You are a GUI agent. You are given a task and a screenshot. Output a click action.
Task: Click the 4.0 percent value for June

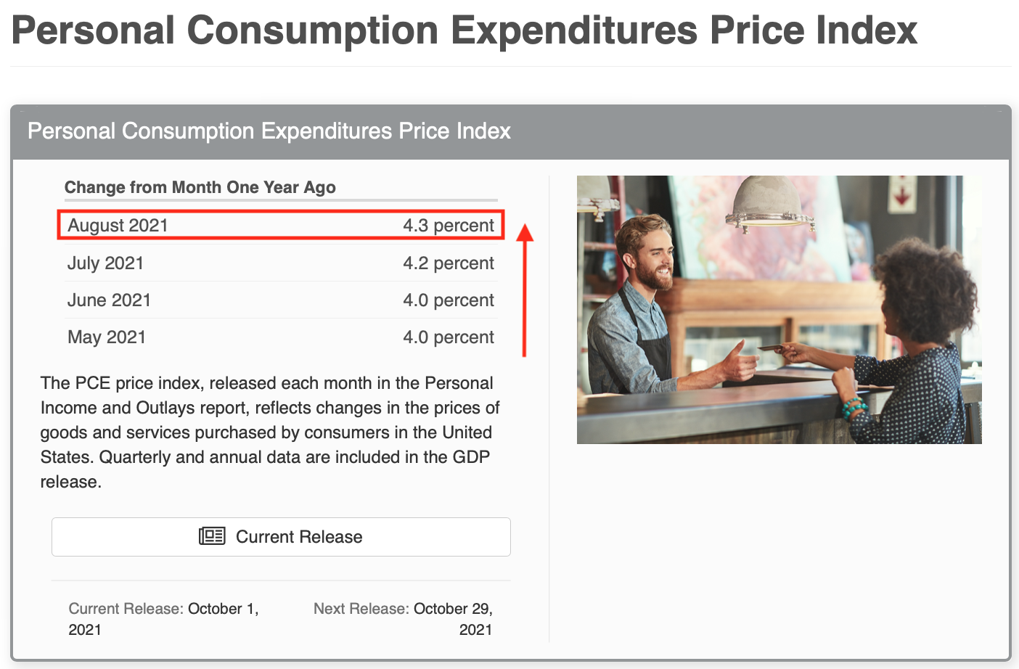click(449, 300)
